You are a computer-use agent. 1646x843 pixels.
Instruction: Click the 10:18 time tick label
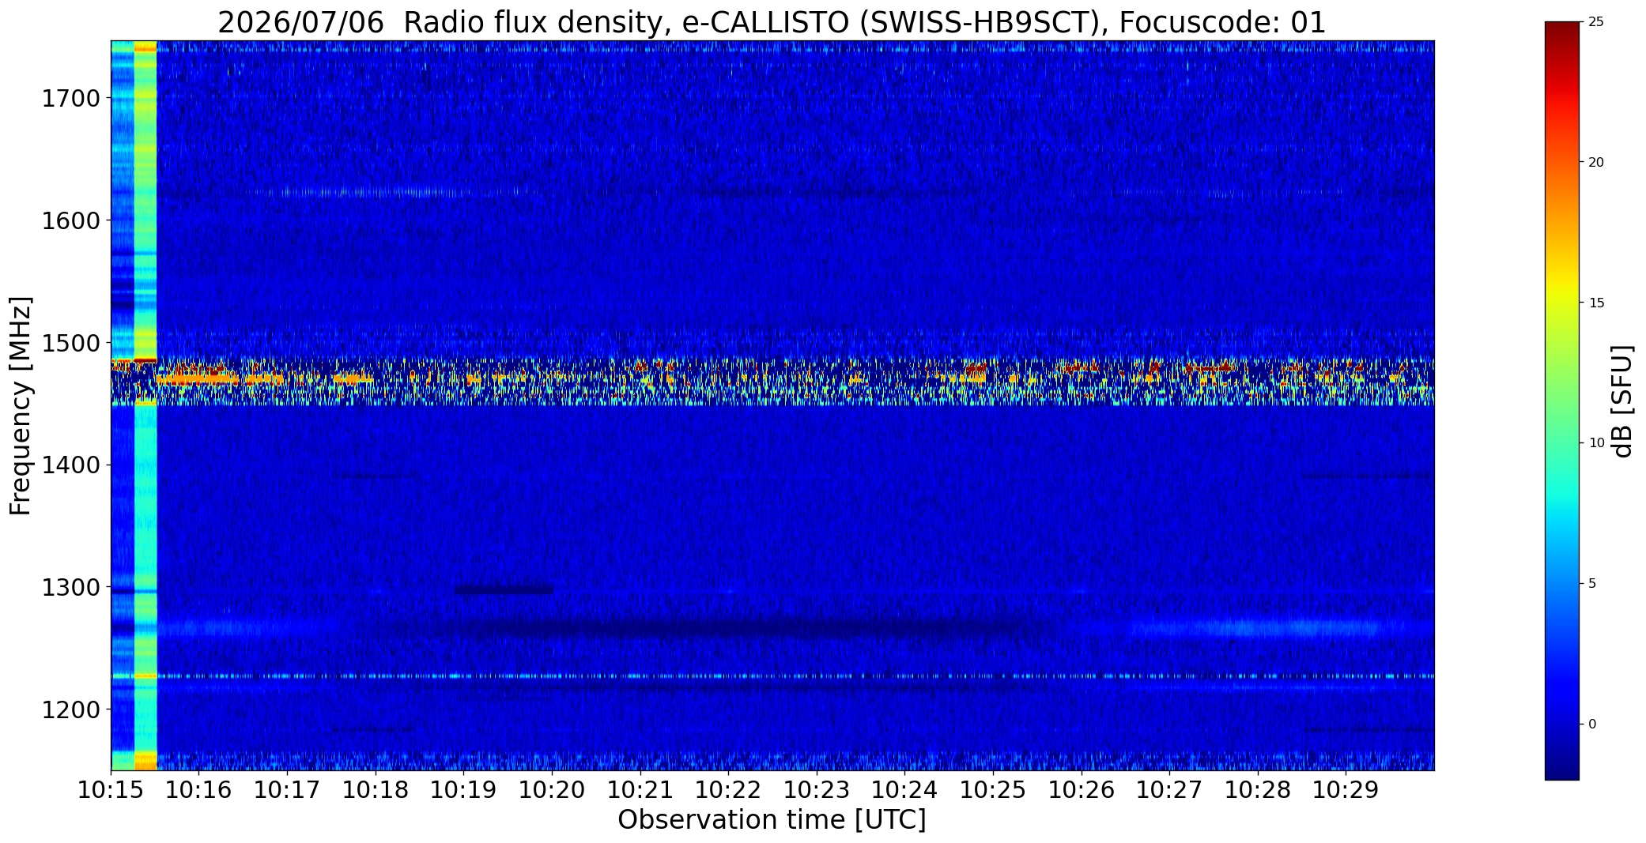[376, 789]
